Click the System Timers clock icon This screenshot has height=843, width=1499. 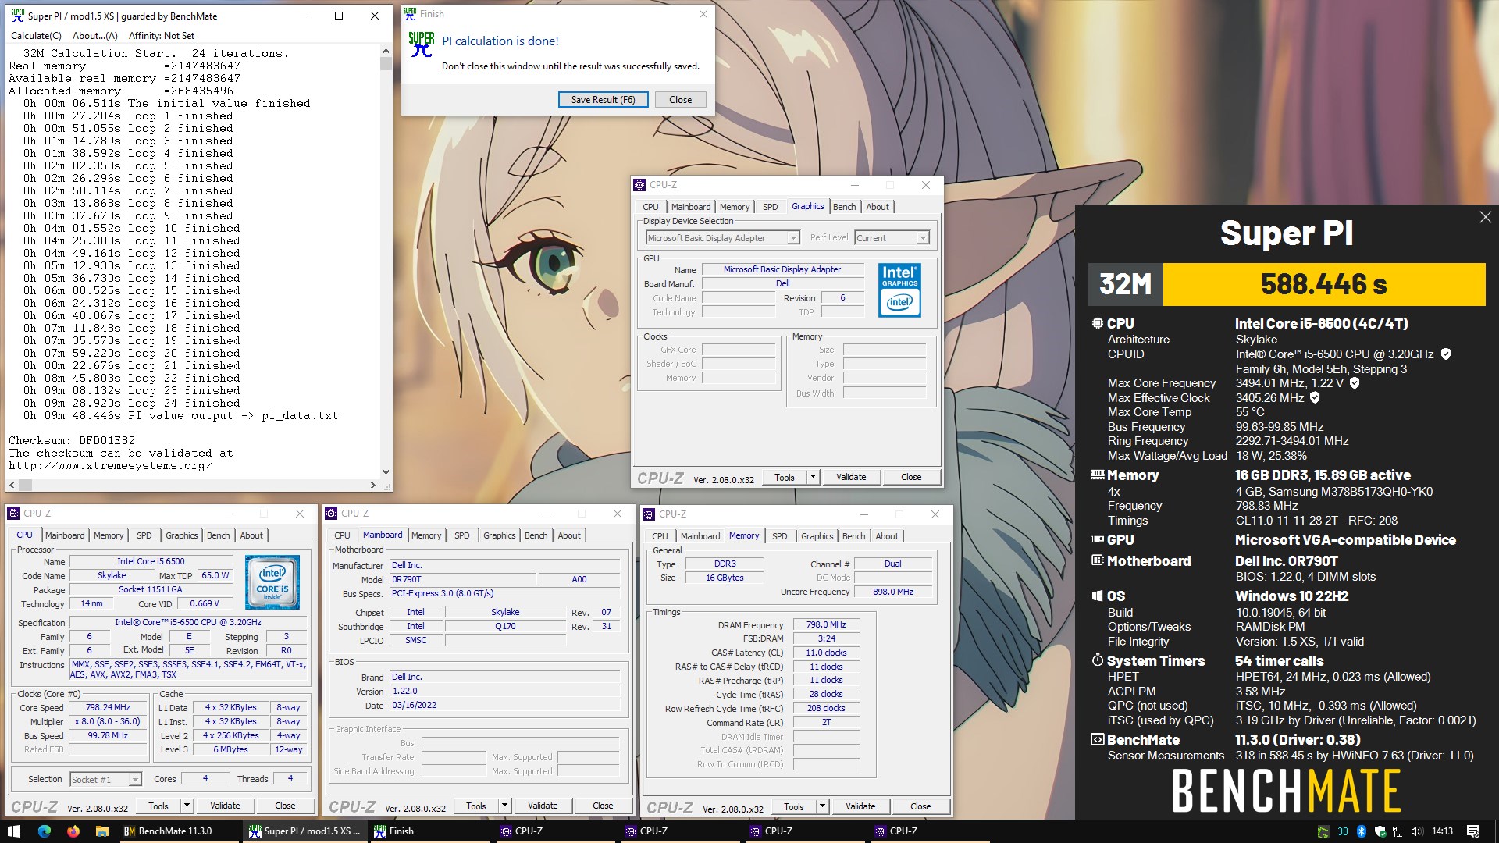(x=1098, y=660)
